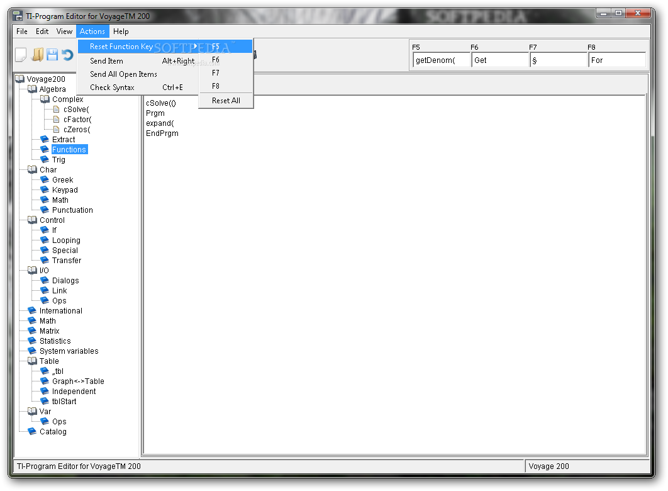
Task: Click the F6 Get field
Action: point(499,60)
